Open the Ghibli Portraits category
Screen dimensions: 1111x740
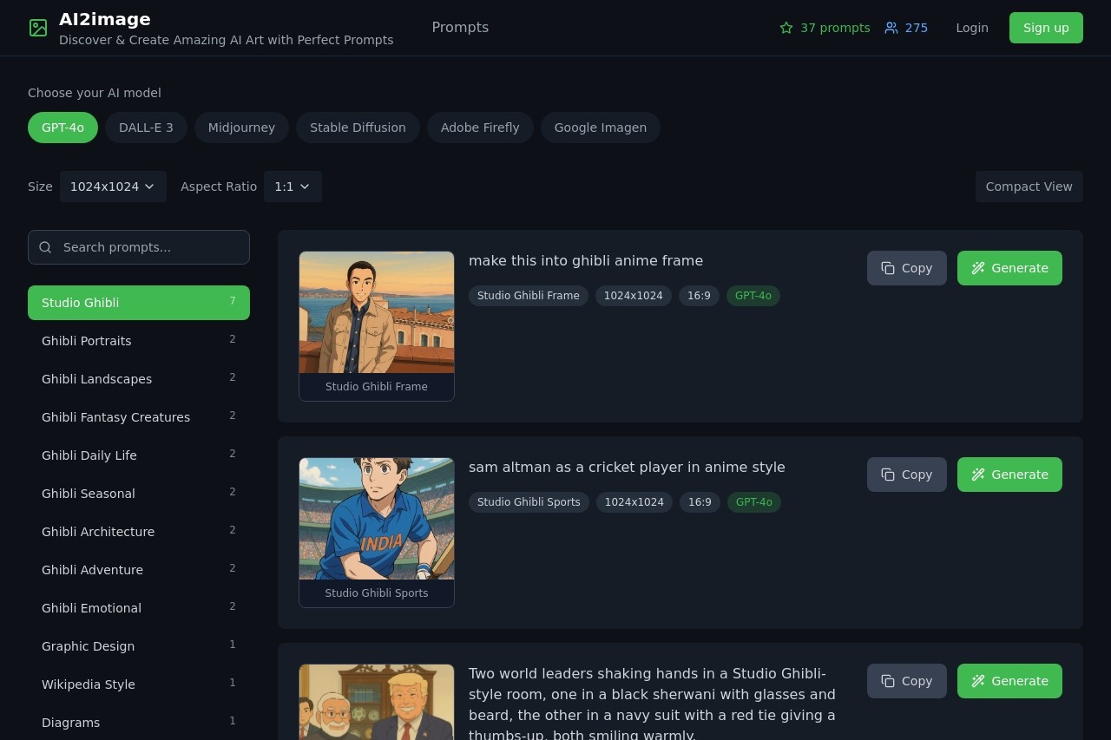[139, 341]
